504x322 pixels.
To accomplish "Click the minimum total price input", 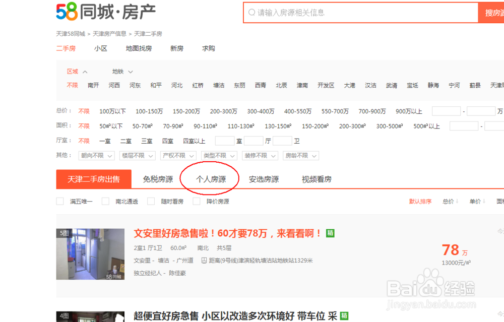I will tap(447, 111).
